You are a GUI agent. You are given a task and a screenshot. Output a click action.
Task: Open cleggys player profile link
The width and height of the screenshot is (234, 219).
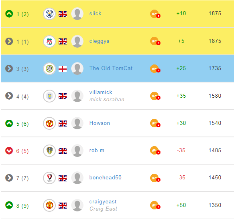[x=99, y=41]
